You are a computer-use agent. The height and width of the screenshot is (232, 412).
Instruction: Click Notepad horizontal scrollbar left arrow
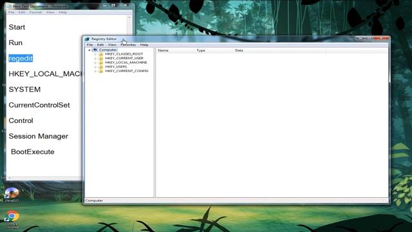coord(9,178)
